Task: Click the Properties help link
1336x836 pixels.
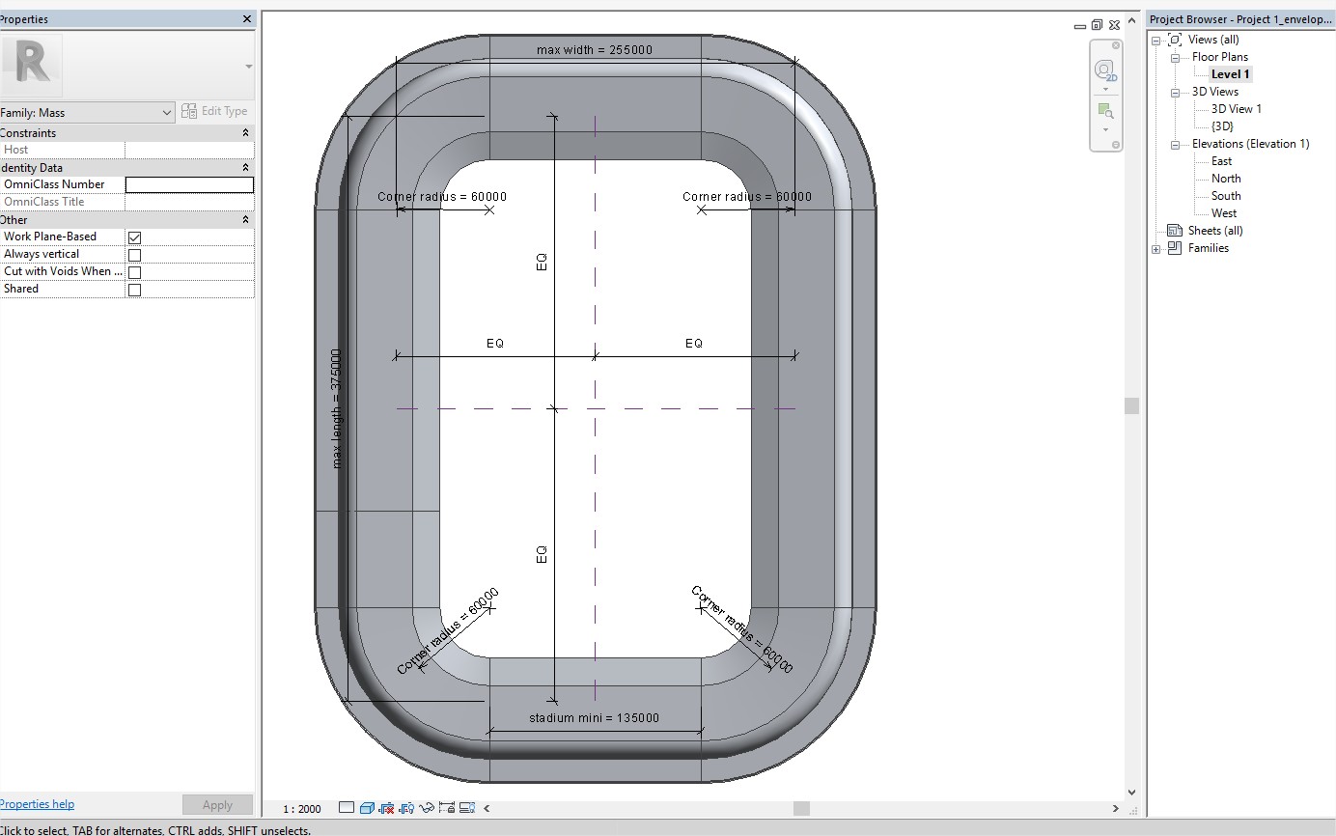Action: tap(37, 804)
